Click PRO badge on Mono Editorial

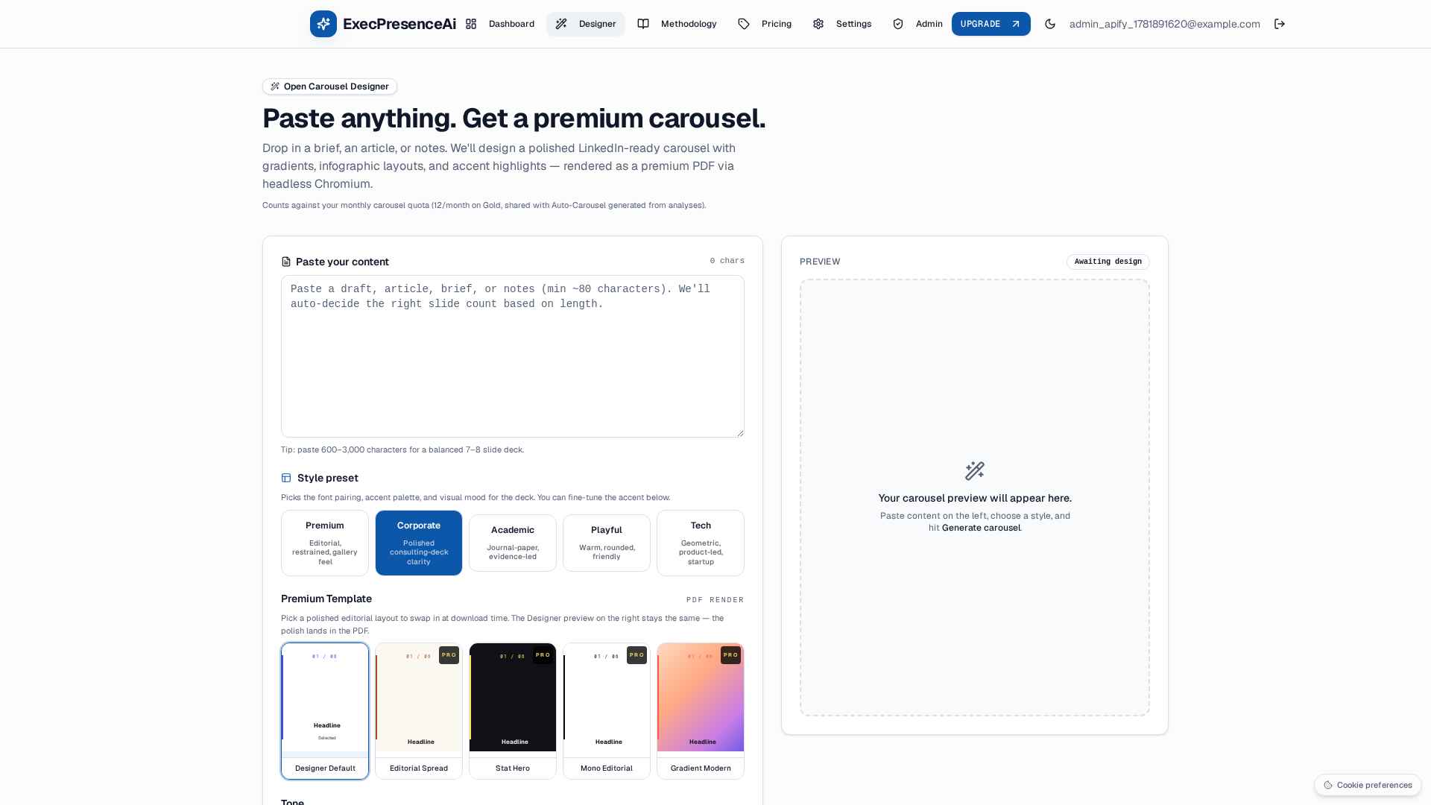click(x=636, y=655)
